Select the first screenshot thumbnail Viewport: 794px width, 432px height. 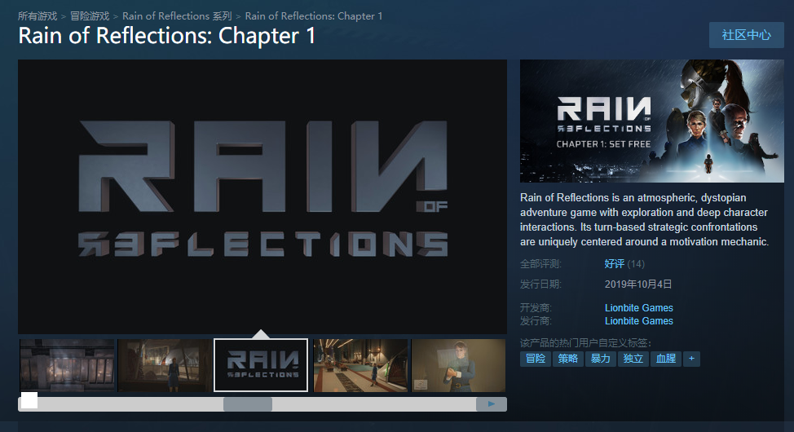tap(68, 365)
